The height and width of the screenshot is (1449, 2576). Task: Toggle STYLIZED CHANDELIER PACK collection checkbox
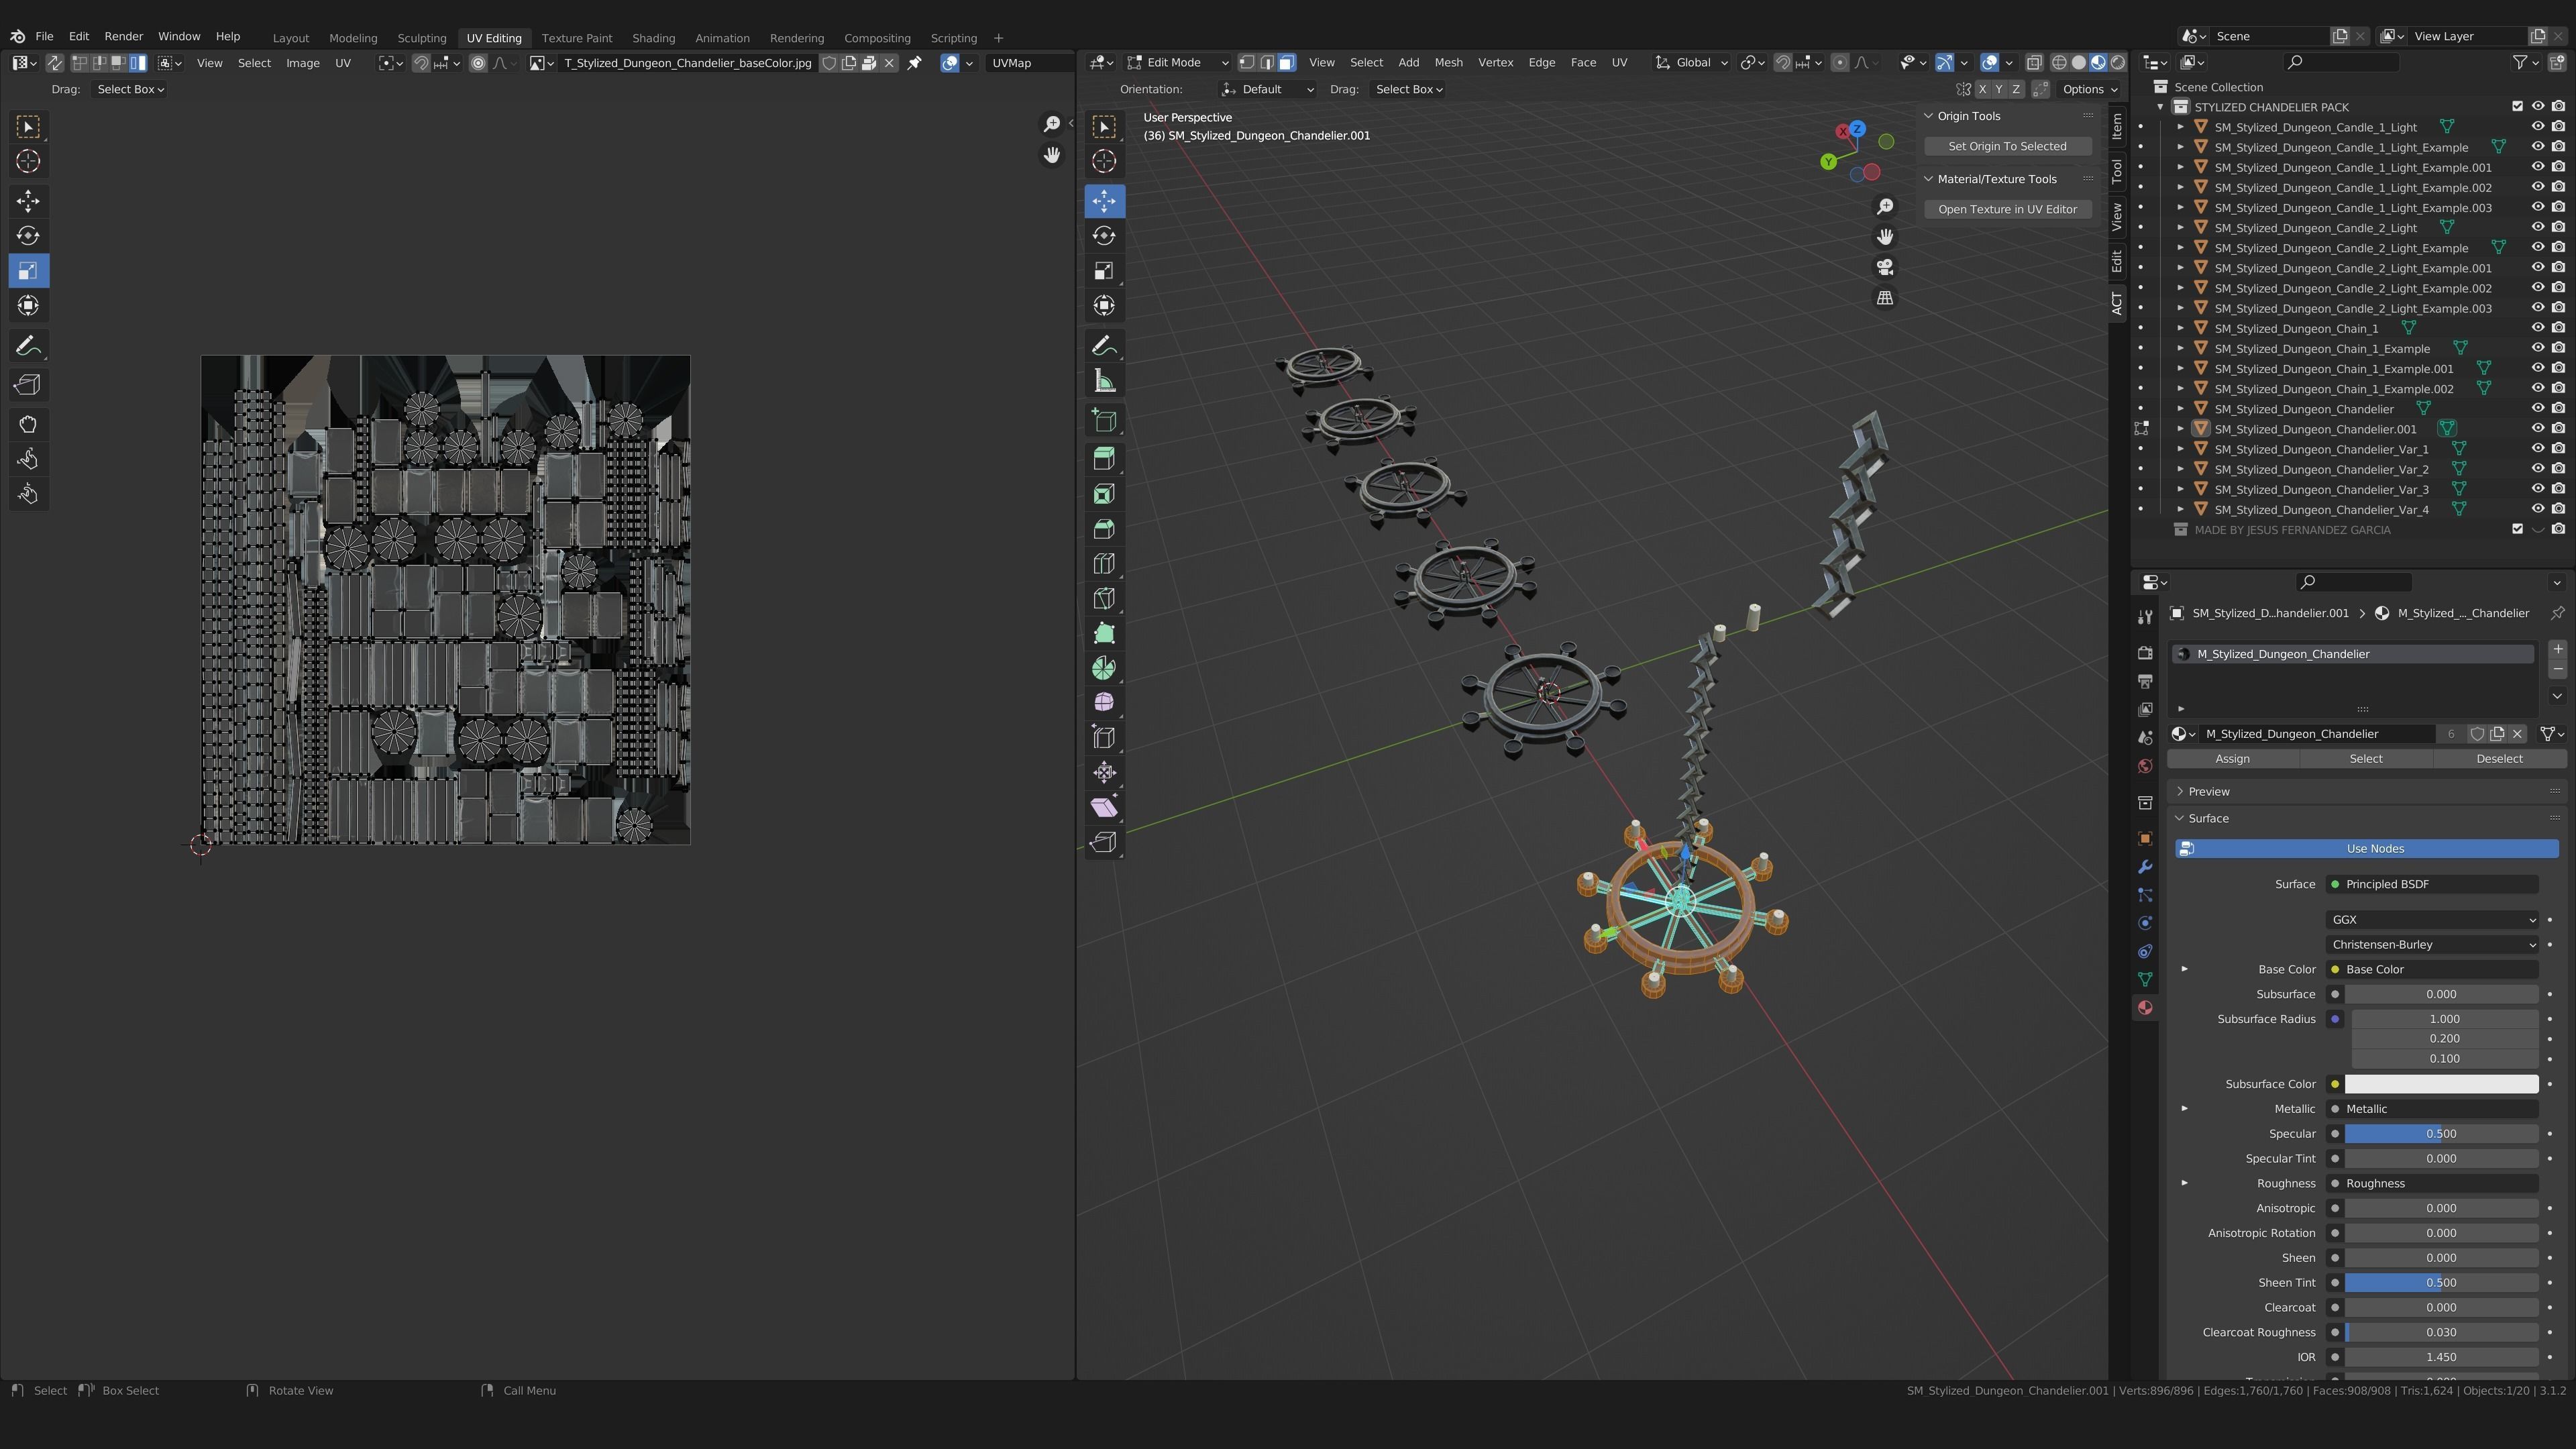coord(2517,106)
